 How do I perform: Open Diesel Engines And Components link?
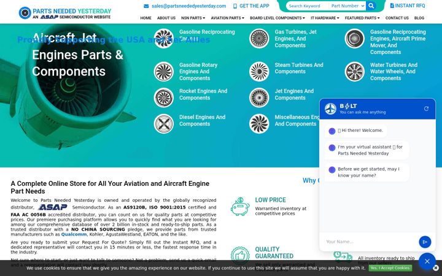pos(203,121)
